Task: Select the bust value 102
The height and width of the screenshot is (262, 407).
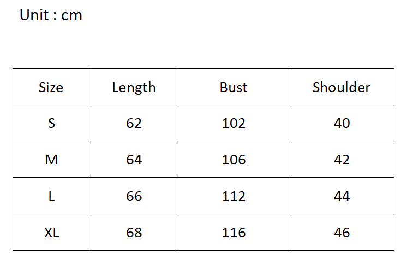Action: pos(234,124)
